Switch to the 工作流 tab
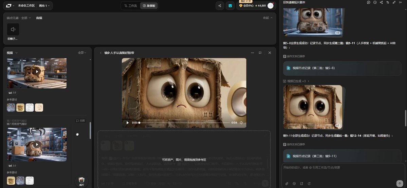Viewport: 407px width, 188px height. coord(131,6)
